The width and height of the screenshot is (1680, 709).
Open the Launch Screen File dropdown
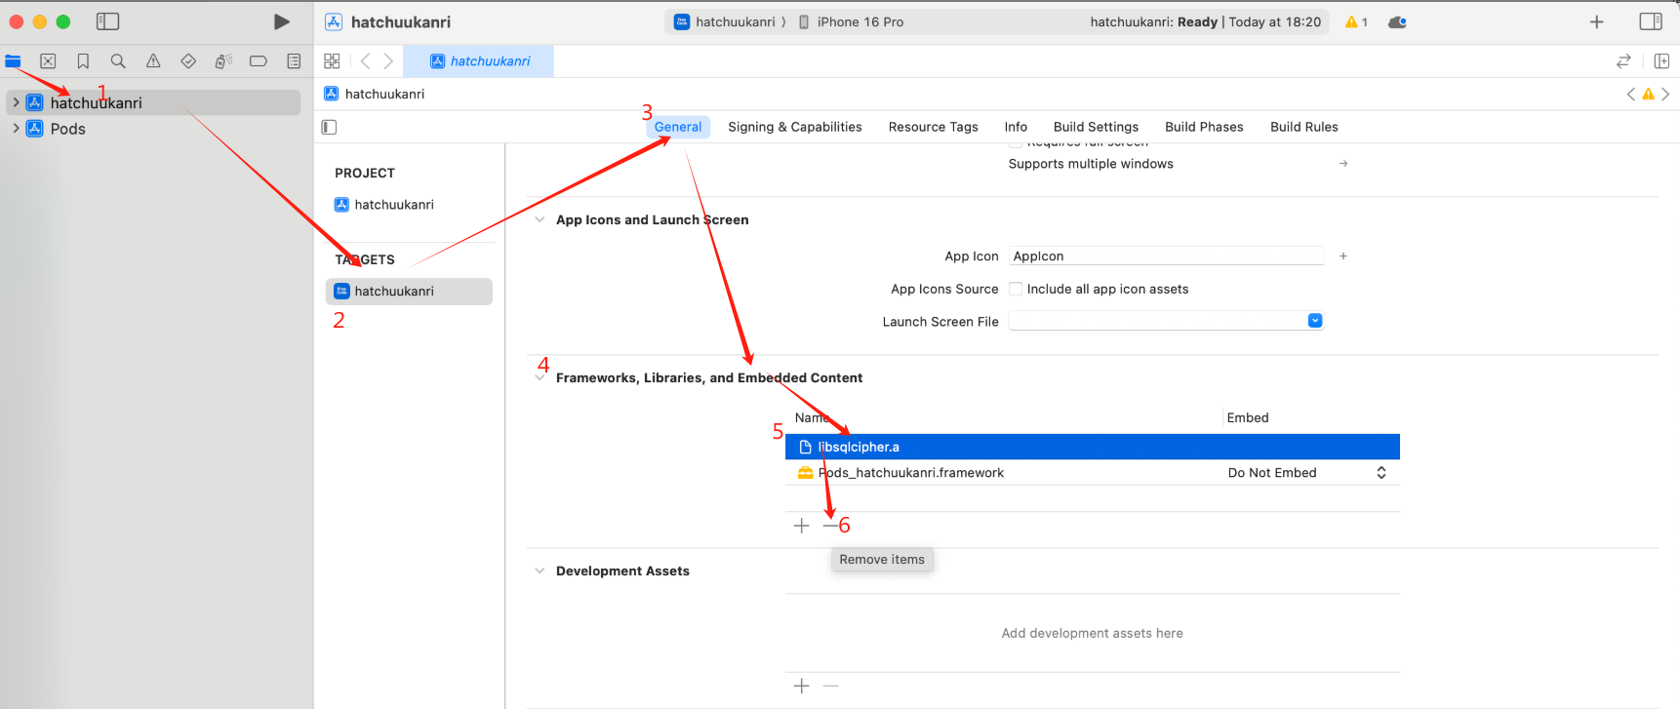point(1314,321)
